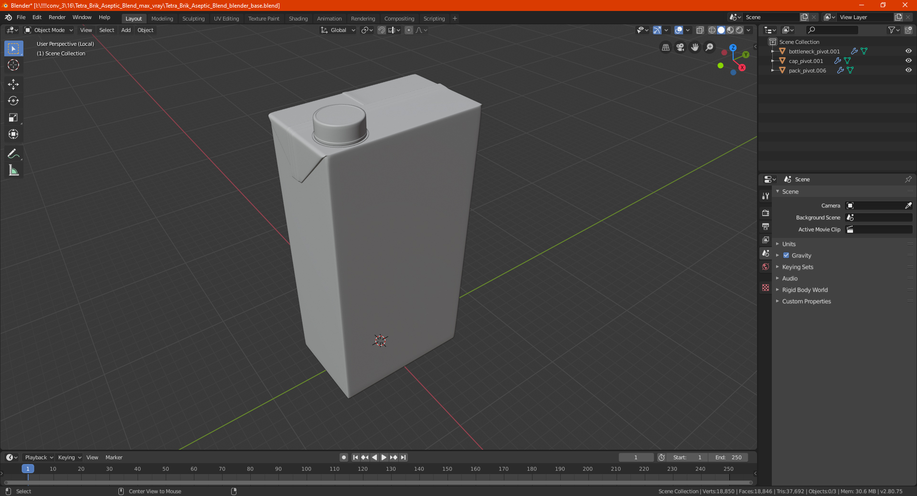The height and width of the screenshot is (496, 917).
Task: Open View Layer properties tab
Action: pyautogui.click(x=766, y=239)
